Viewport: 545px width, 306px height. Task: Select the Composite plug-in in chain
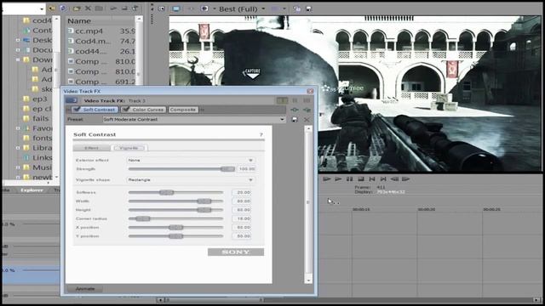point(183,110)
